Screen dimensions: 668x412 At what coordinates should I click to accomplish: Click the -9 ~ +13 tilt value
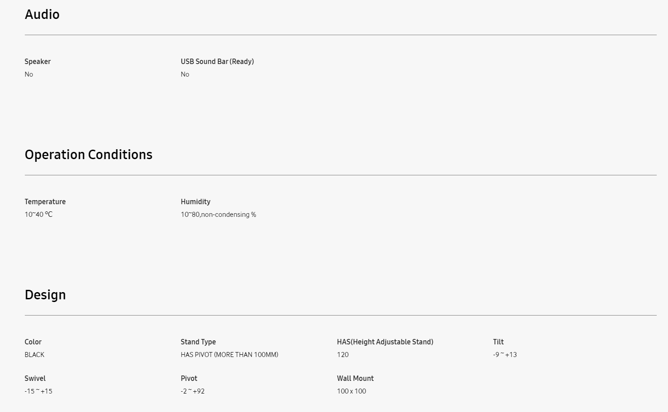coord(505,355)
